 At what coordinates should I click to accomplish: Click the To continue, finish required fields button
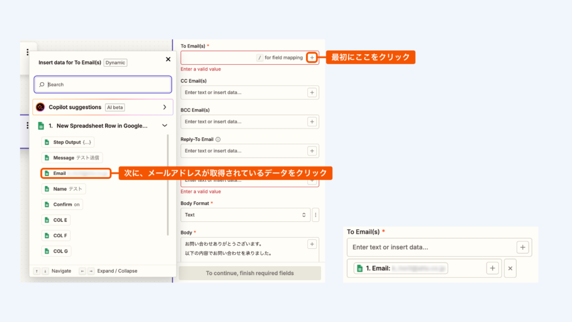point(250,273)
